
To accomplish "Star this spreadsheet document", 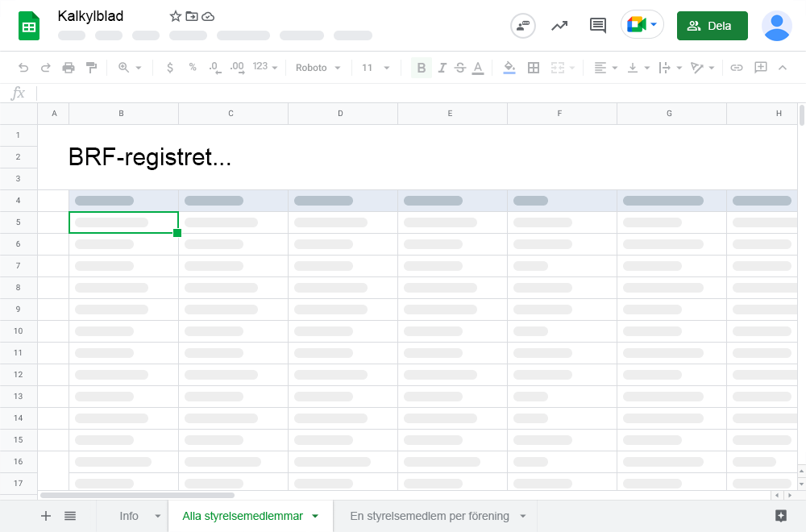I will [x=176, y=16].
